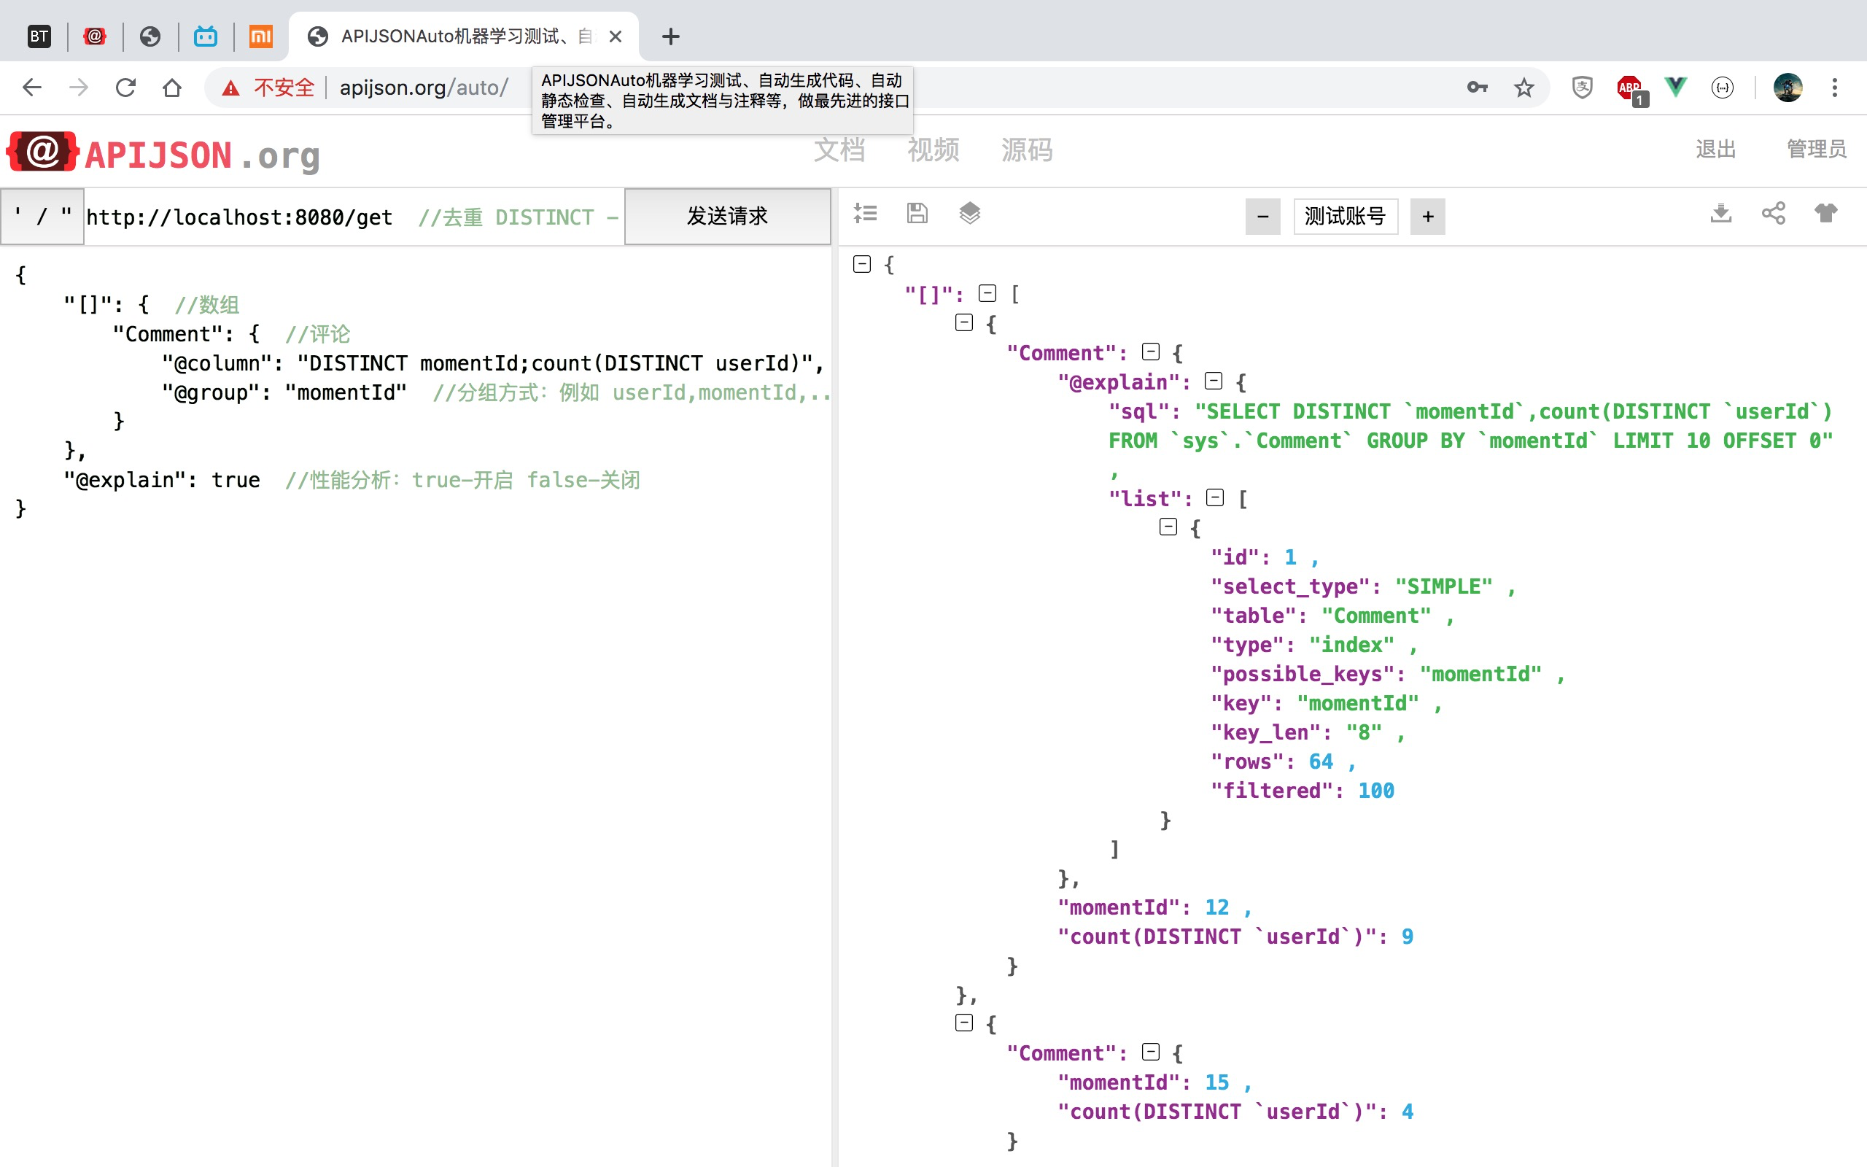Click the minus button beside 测试账号
Image resolution: width=1867 pixels, height=1167 pixels.
coord(1263,217)
